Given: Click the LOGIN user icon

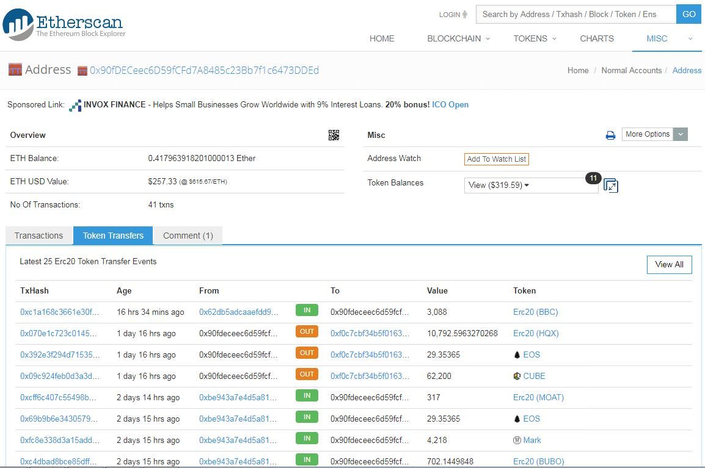Looking at the screenshot, I should [465, 15].
